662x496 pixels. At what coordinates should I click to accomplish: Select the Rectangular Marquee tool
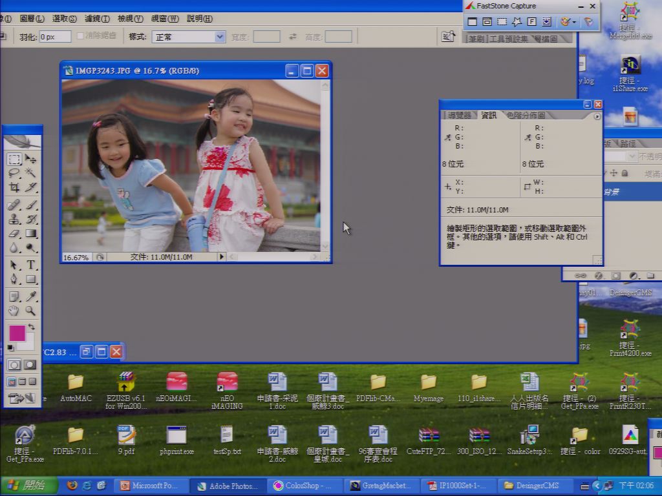coord(14,159)
